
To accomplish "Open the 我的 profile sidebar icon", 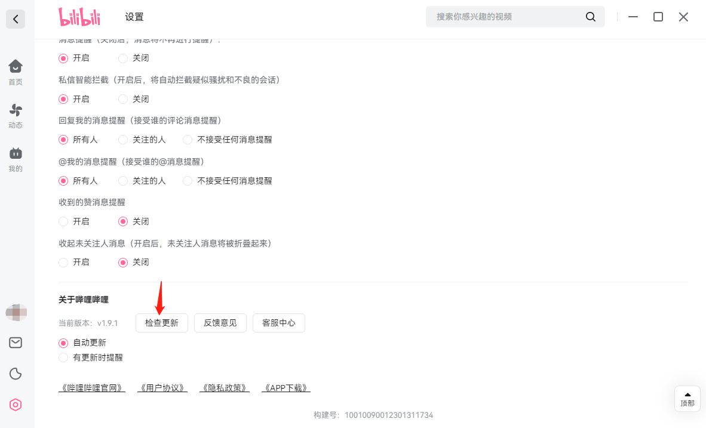I will (x=16, y=160).
